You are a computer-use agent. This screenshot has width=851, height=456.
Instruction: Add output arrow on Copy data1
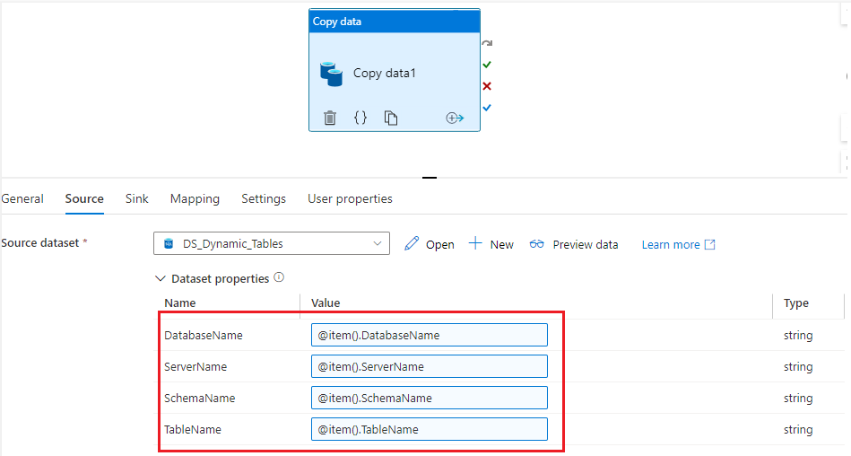coord(455,118)
